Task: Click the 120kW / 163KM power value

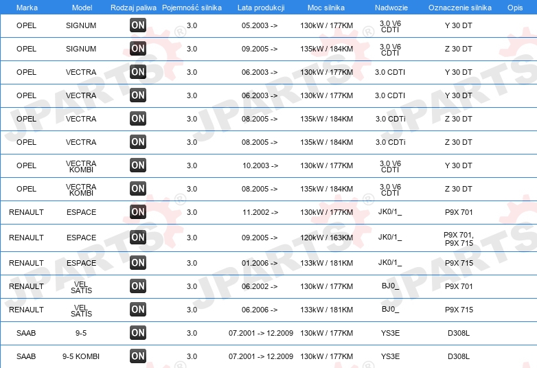Action: point(326,238)
